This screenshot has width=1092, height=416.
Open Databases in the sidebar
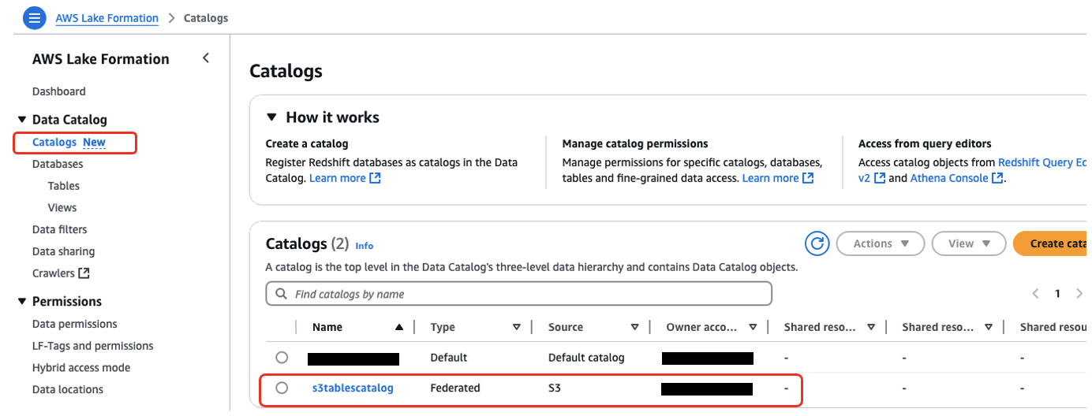click(58, 164)
